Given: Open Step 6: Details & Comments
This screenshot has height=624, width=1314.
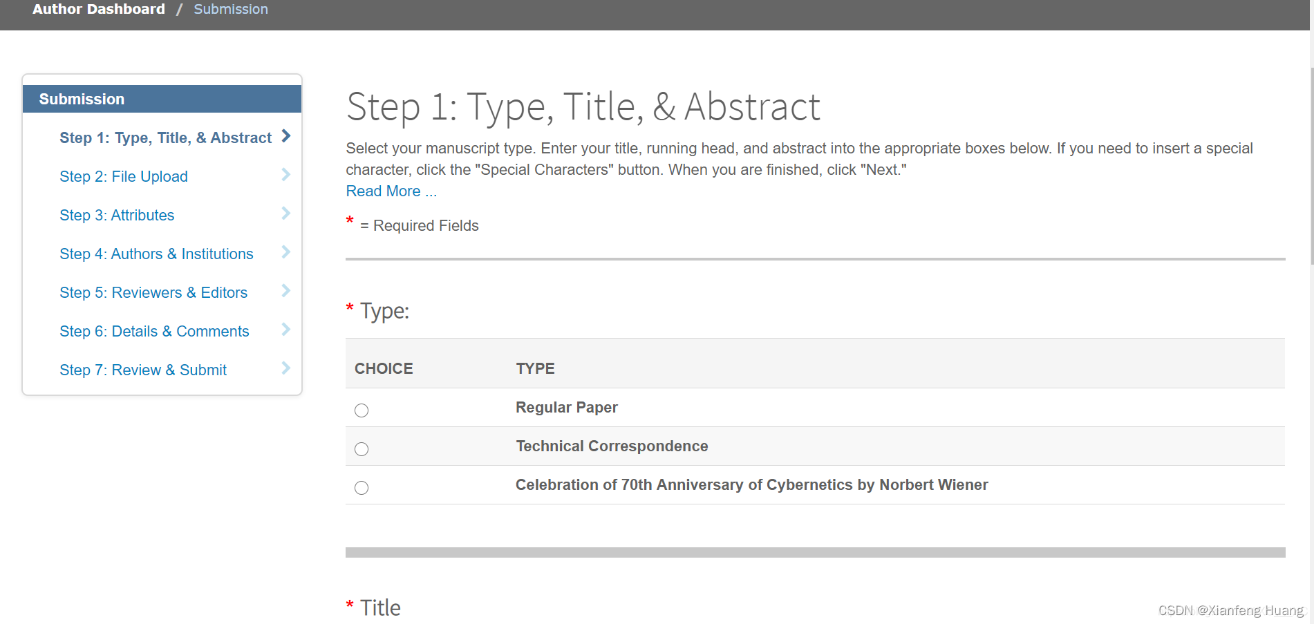Looking at the screenshot, I should (154, 332).
